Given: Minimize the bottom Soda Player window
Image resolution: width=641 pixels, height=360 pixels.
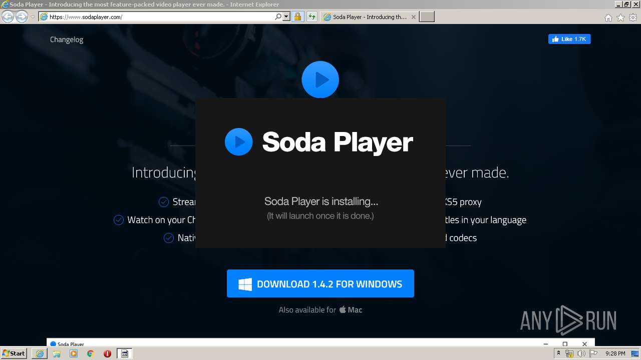Looking at the screenshot, I should tap(546, 344).
